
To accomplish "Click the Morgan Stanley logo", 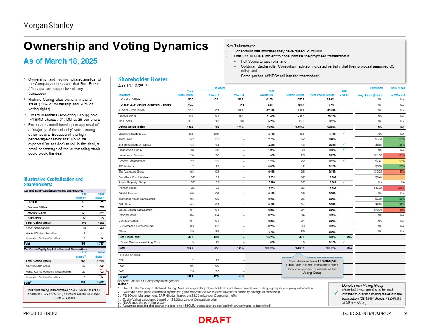I will [48, 26].
